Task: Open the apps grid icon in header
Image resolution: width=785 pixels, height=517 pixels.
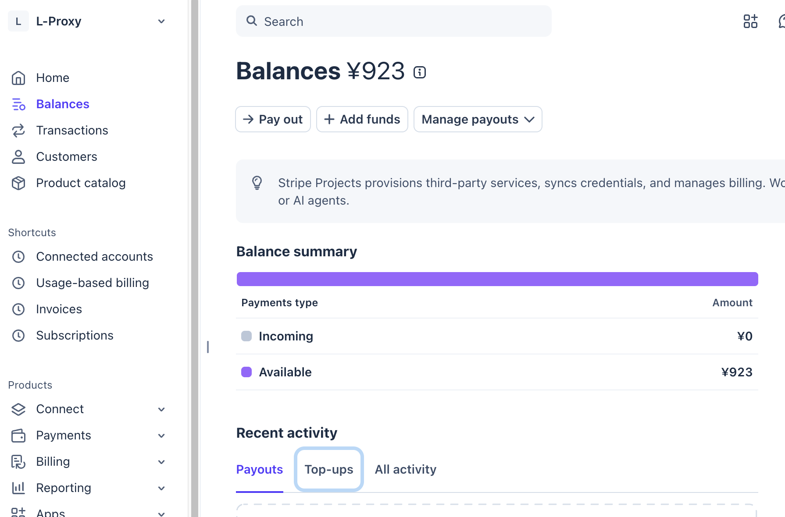Action: point(750,21)
